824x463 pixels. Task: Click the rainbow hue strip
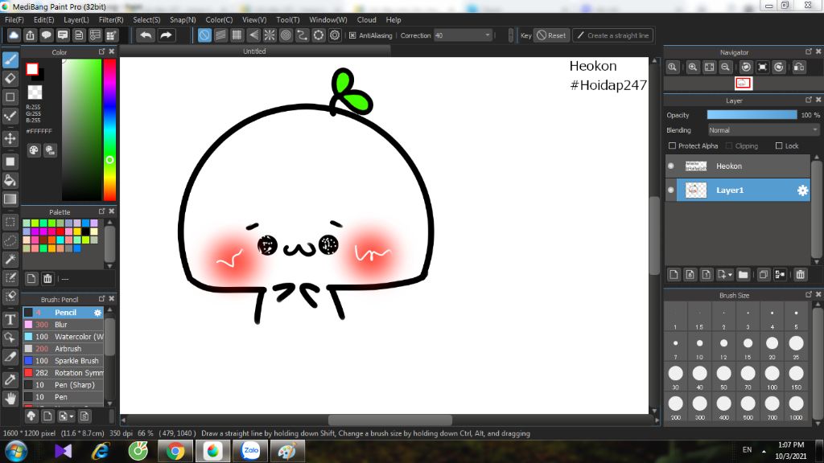[x=109, y=129]
